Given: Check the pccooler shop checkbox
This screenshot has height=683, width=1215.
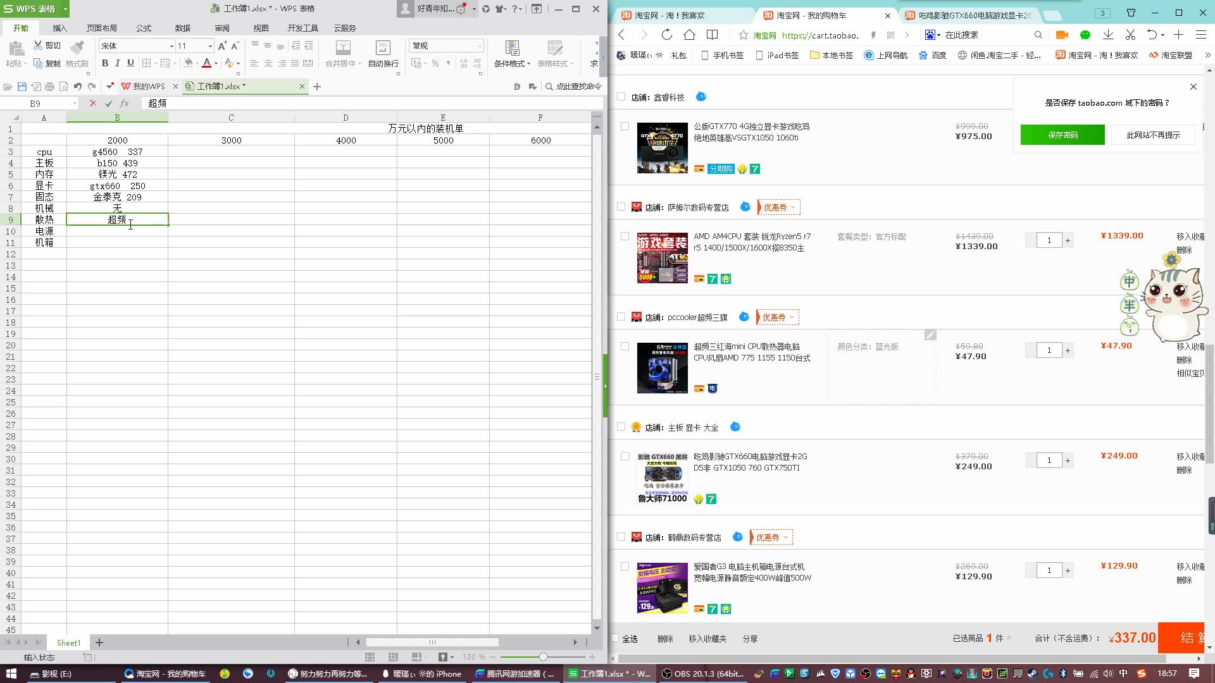Looking at the screenshot, I should 621,317.
